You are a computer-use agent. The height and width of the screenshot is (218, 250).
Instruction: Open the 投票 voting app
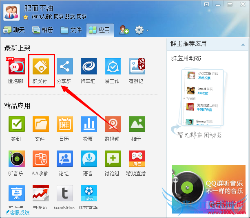[89, 124]
